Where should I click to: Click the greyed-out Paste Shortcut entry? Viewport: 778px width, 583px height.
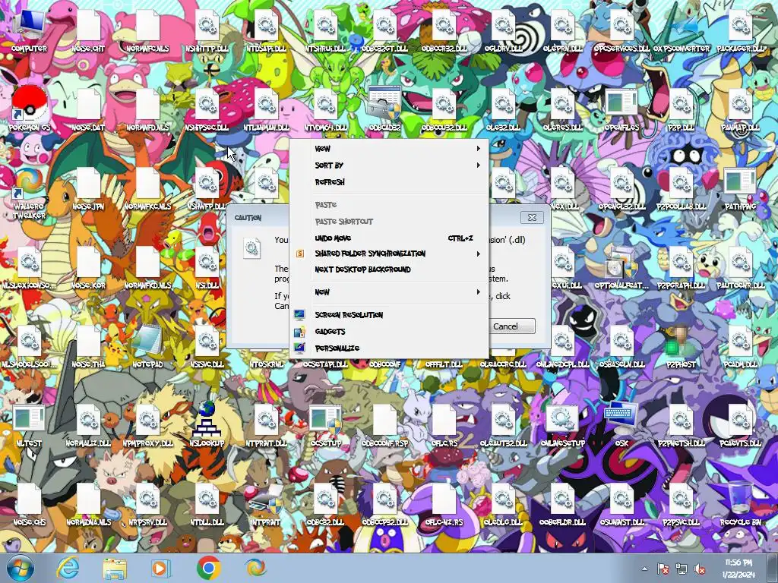(389, 222)
